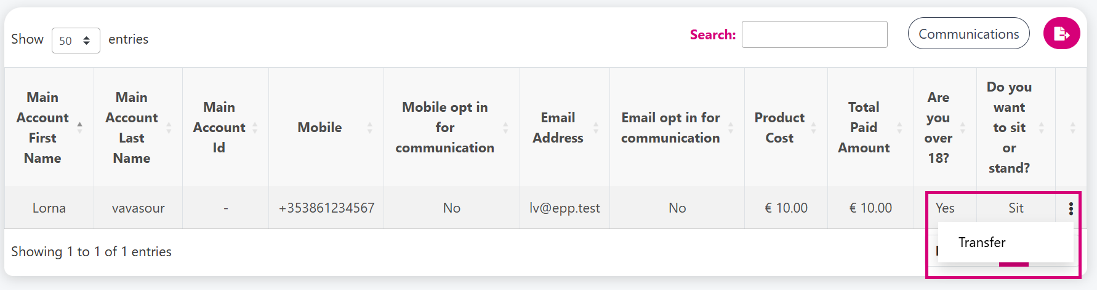Sort by Mobile column arrows

tap(370, 127)
